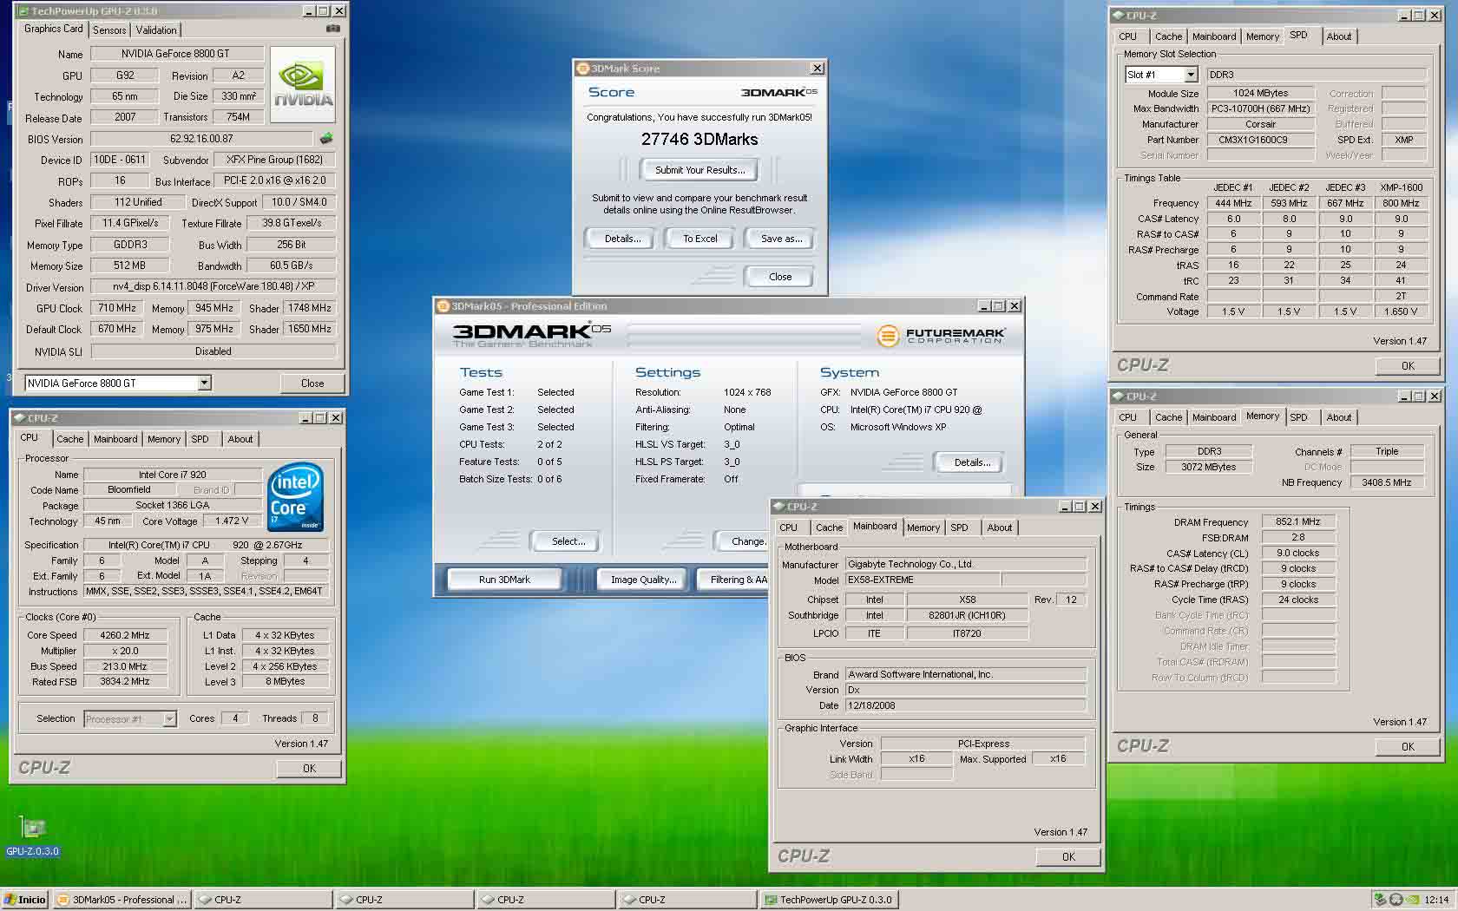Open SPD tab in CPU-Z Memory window
This screenshot has width=1458, height=911.
point(1299,417)
